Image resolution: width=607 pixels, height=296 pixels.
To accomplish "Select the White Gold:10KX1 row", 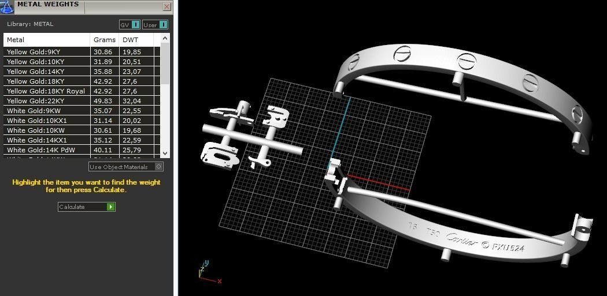I will coord(82,121).
